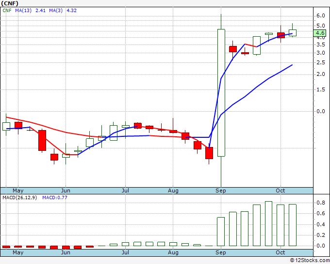Click the Jul label on MACD axis
Viewport: 330px width, 264px height.
125,252
